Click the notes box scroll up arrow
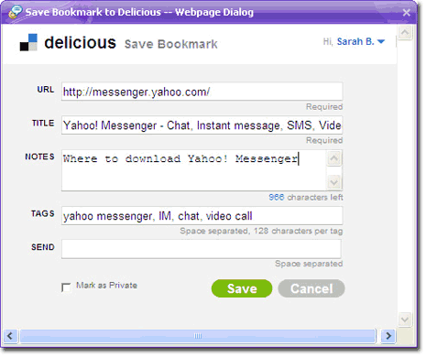The width and height of the screenshot is (426, 357). pyautogui.click(x=334, y=158)
